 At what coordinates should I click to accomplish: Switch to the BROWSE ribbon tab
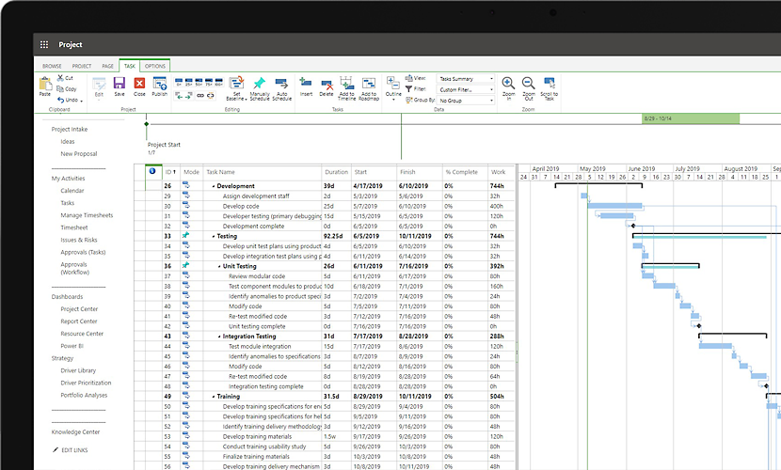coord(52,66)
